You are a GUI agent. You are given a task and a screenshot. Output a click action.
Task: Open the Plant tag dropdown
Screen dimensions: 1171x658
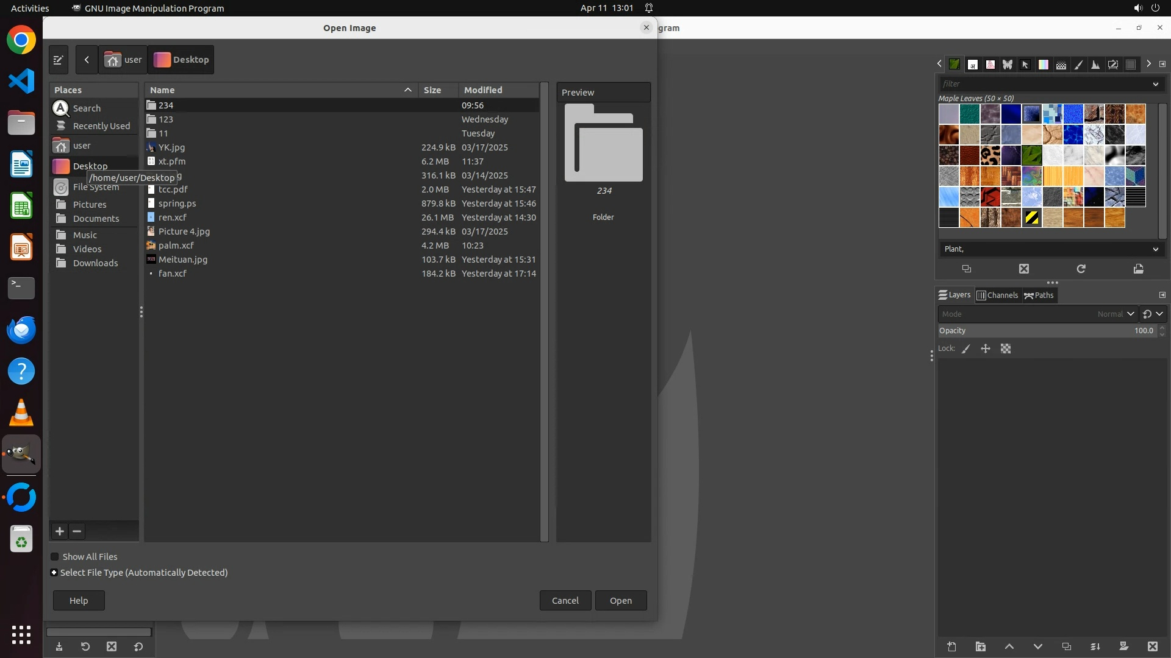click(1155, 249)
